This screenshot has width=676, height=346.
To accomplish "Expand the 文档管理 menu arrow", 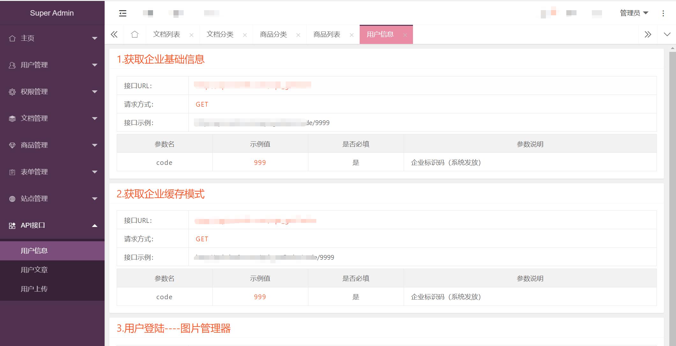I will click(x=95, y=118).
